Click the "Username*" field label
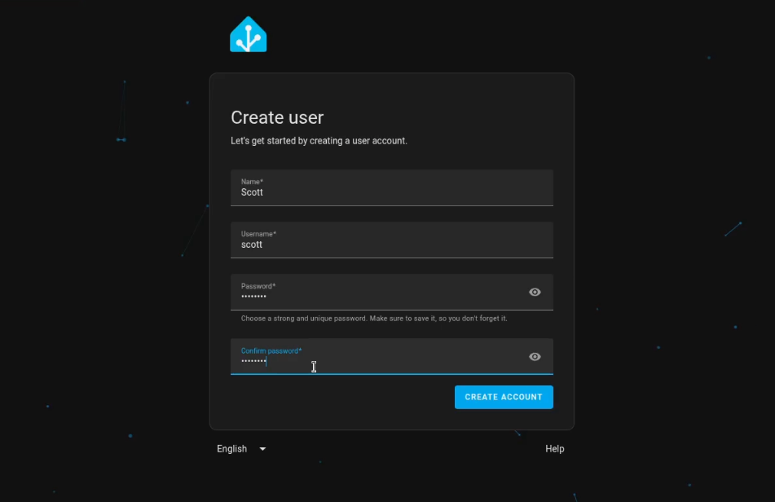Viewport: 775px width, 502px height. [258, 234]
